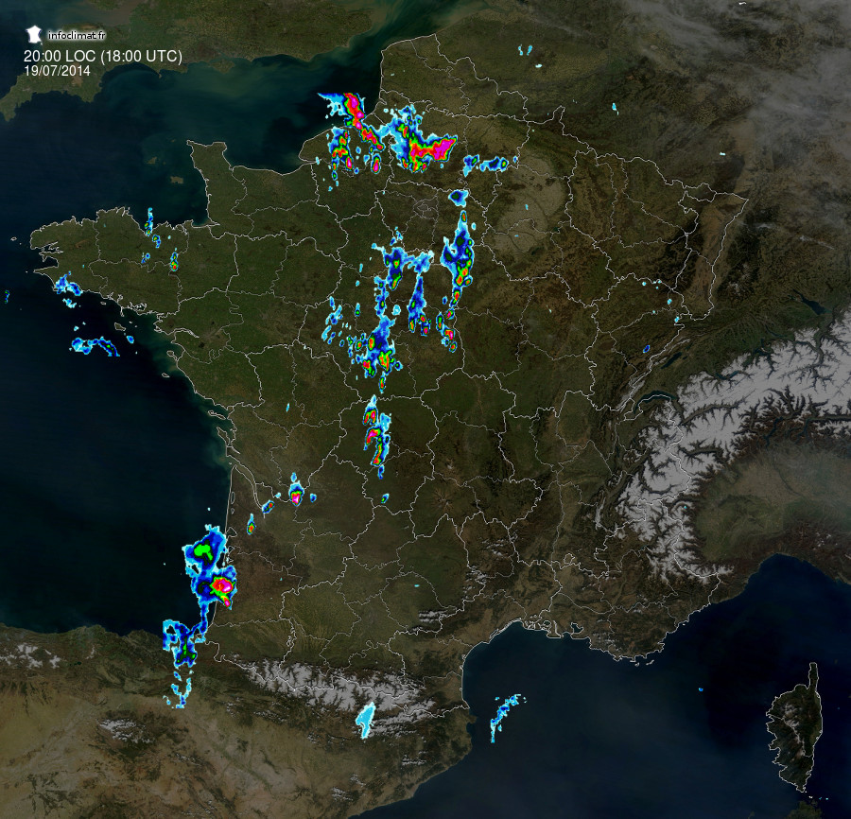Click the 20:00 LOC (18:00 UTC) timestamp
The image size is (851, 819).
point(103,56)
